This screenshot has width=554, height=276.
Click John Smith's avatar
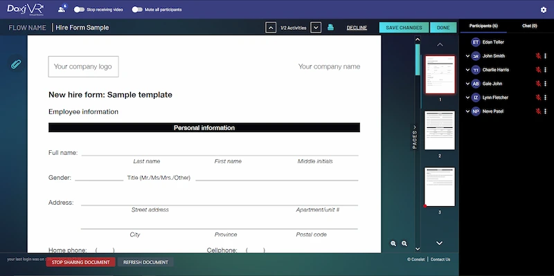point(476,56)
